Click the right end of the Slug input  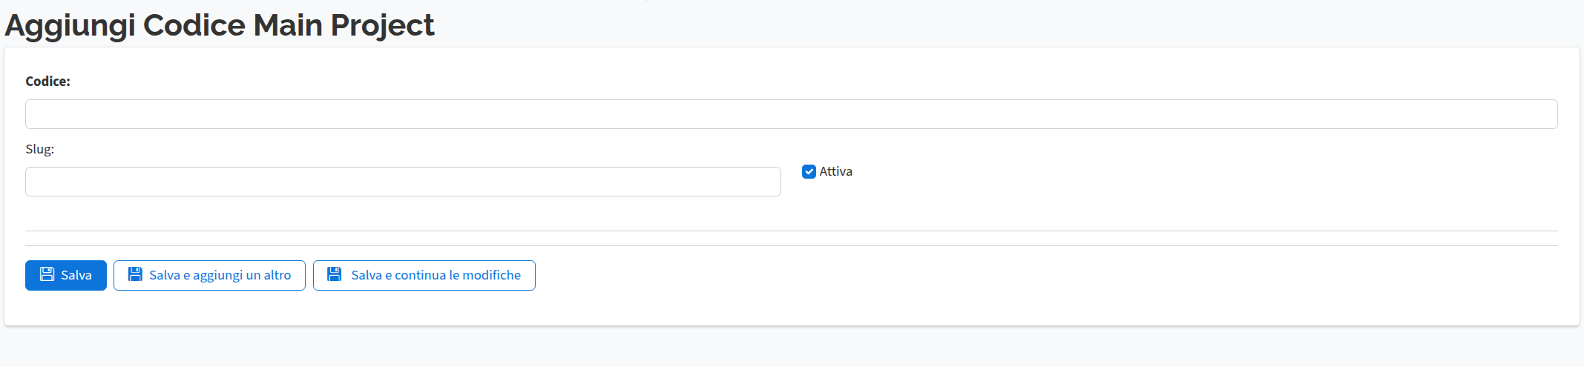tap(768, 182)
